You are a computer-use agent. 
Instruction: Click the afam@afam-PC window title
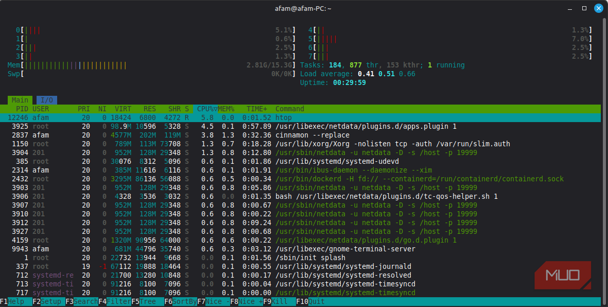click(x=303, y=9)
